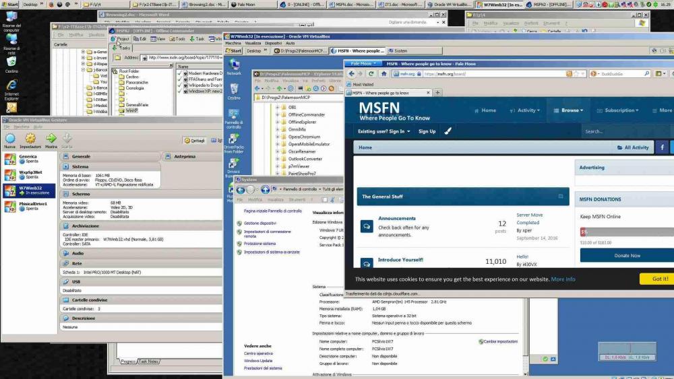Open the Network desktop icon in the VM
Image resolution: width=674 pixels, height=379 pixels.
pyautogui.click(x=234, y=67)
